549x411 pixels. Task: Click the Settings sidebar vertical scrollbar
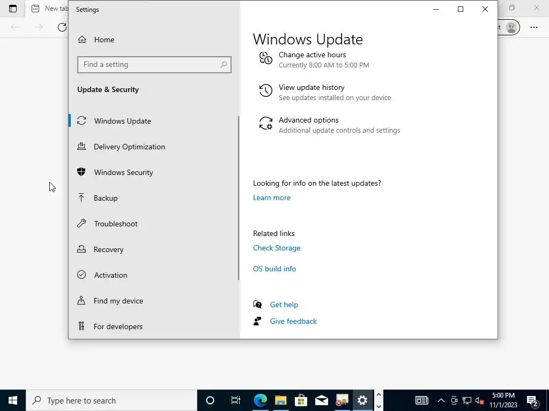click(239, 198)
